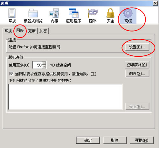159x148 pixels.
Task: Open the 常规 (General) options icon
Action: click(12, 13)
